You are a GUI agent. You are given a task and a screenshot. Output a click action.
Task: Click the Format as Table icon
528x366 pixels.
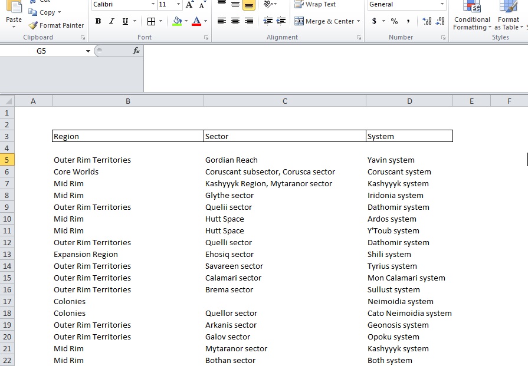(508, 15)
